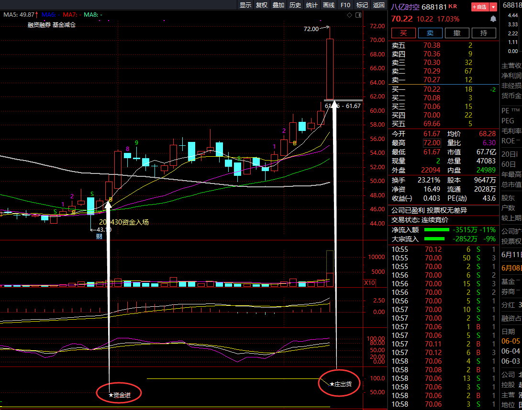522x410 pixels.
Task: Click the PE(动) value 43.6
Action: tap(489, 198)
